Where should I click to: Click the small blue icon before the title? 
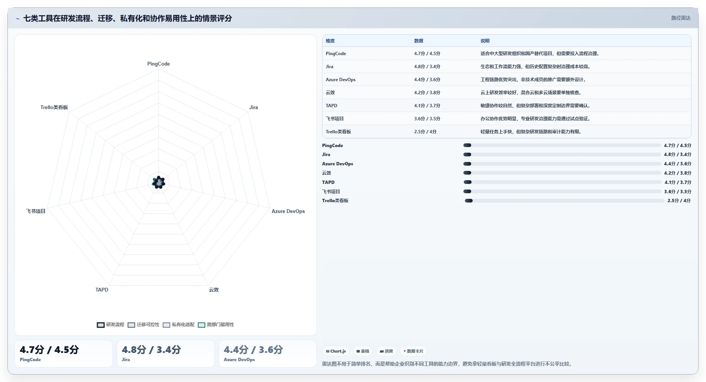[18, 19]
